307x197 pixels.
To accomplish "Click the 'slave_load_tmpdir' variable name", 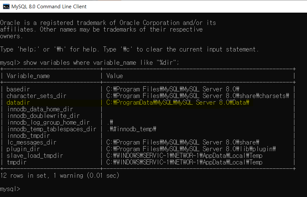I will (35, 156).
